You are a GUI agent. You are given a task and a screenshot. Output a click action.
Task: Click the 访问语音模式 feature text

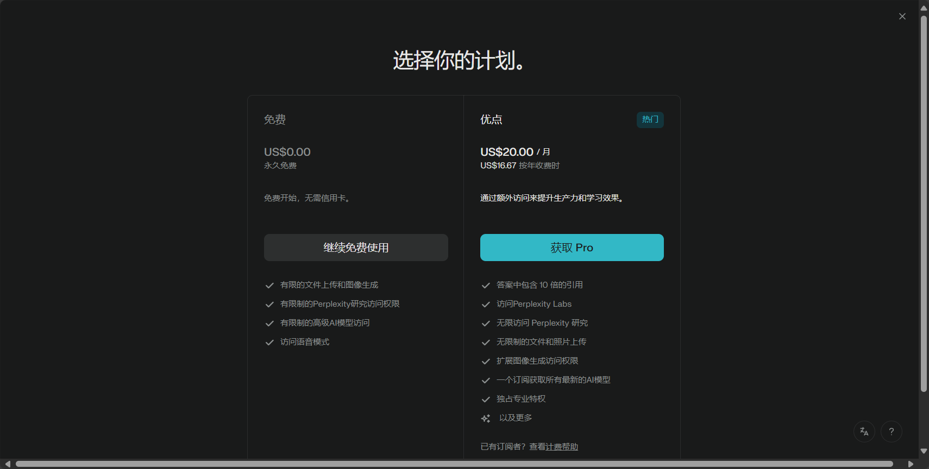click(305, 342)
